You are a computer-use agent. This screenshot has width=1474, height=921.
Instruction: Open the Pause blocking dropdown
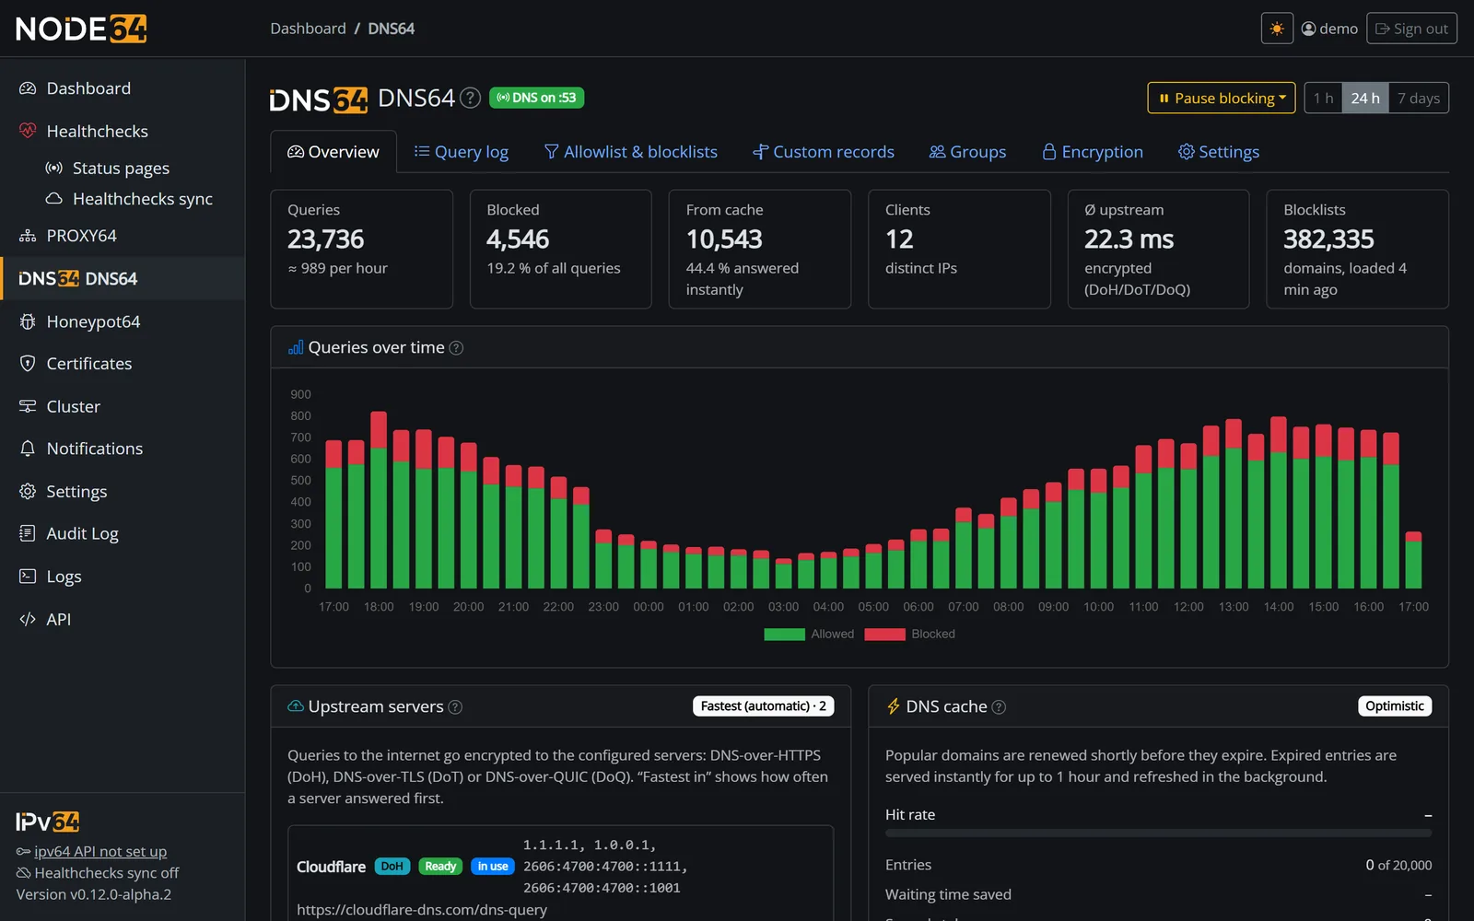click(1222, 99)
